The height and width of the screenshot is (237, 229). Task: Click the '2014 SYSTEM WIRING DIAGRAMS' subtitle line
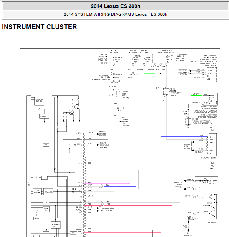point(116,14)
